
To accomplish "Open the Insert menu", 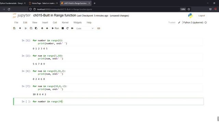I will 45,23.
